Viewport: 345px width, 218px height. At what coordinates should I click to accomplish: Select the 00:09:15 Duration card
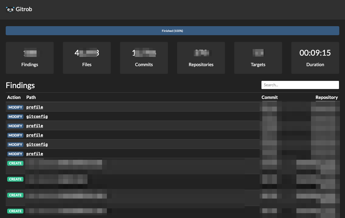point(315,58)
